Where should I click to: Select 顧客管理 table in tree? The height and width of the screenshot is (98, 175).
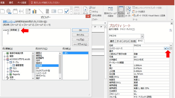click(19, 65)
